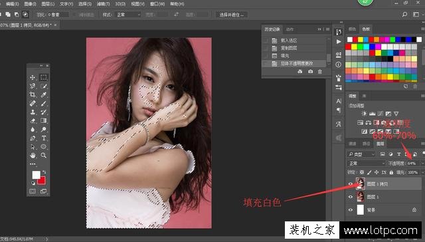The height and width of the screenshot is (242, 425).
Task: Create new swatch in Swatches panel
Action: pos(406,86)
